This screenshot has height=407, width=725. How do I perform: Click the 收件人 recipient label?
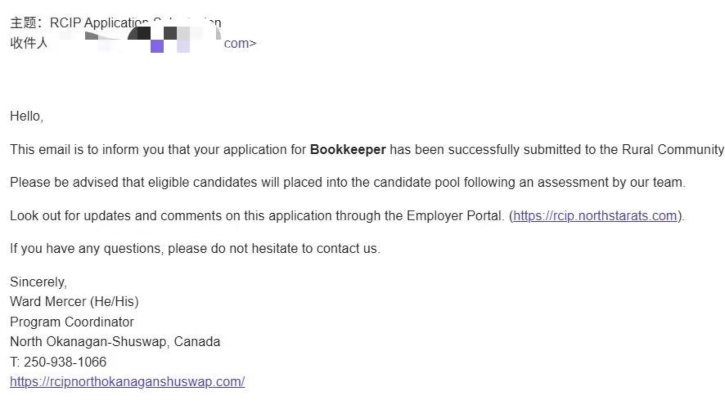(x=29, y=43)
